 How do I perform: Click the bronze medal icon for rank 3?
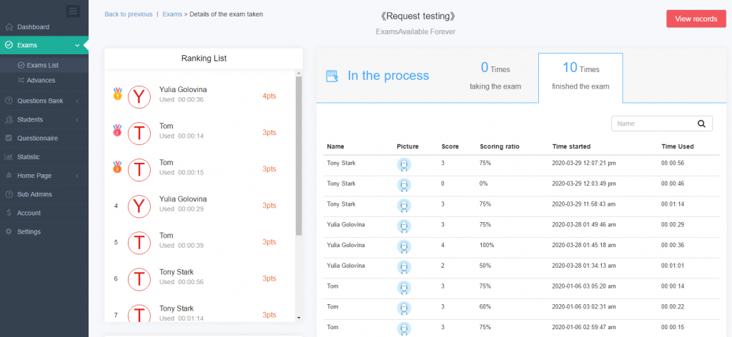point(117,168)
